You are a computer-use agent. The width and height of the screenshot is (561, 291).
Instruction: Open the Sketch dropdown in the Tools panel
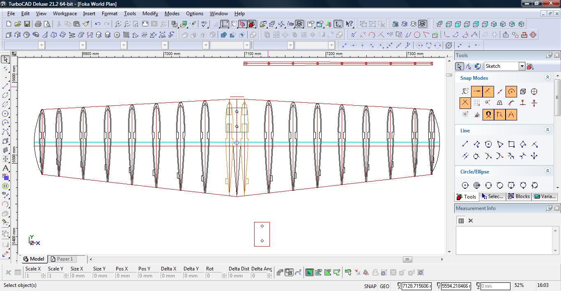(x=522, y=66)
